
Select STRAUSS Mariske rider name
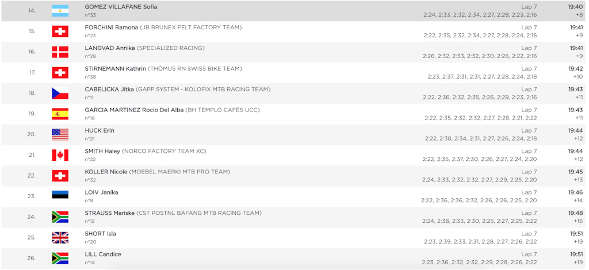(x=110, y=213)
